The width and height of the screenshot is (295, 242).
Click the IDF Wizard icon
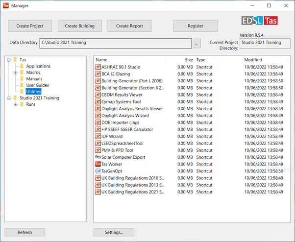coord(98,137)
